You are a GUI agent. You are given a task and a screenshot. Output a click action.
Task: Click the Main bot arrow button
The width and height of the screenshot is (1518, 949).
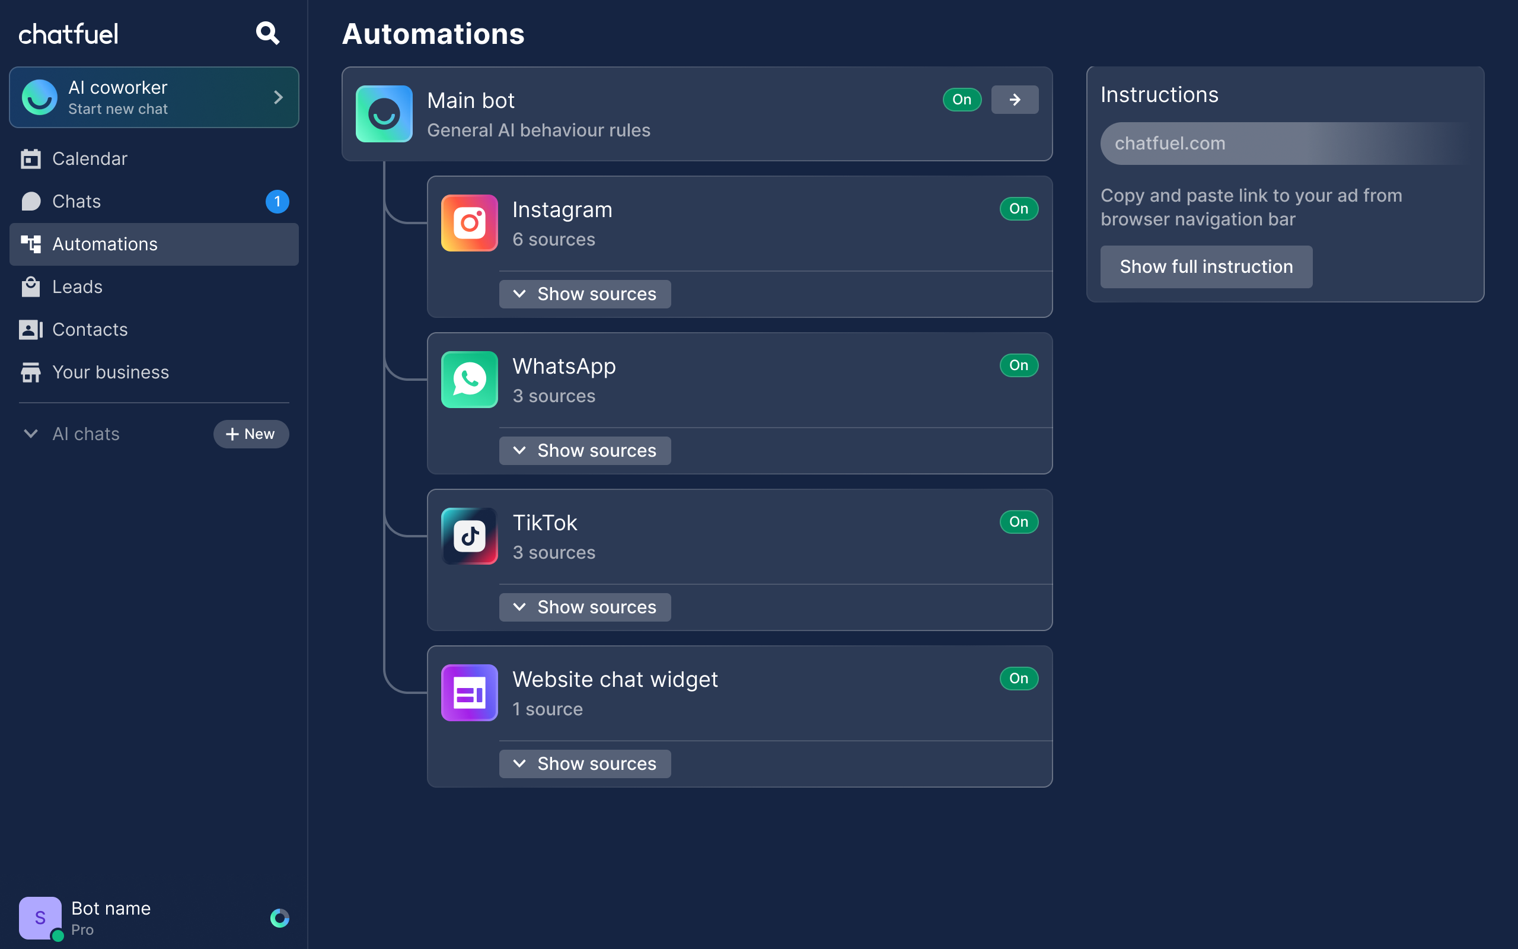coord(1015,100)
